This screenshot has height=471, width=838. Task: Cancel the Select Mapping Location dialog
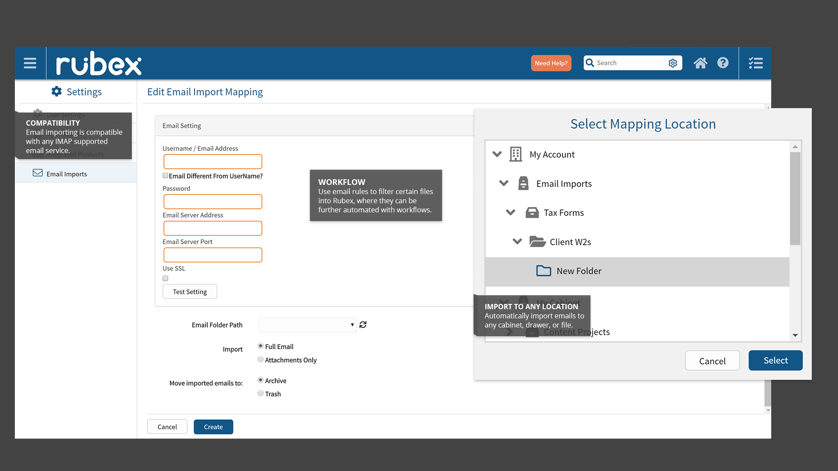tap(712, 361)
